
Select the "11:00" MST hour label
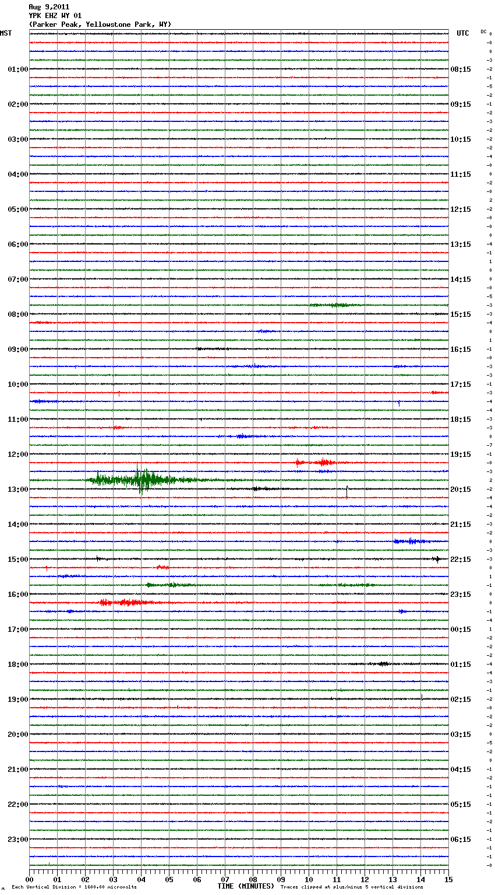(x=18, y=419)
